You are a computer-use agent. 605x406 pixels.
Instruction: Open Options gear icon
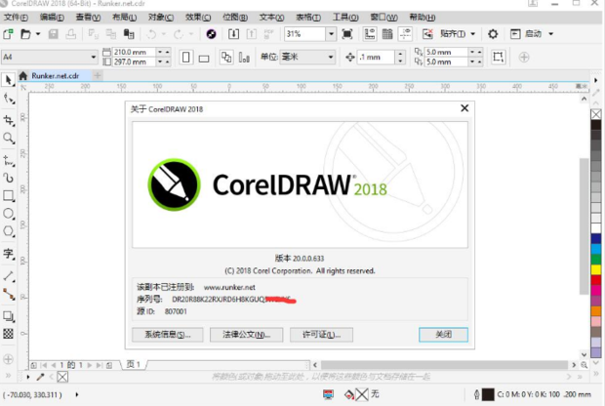tap(493, 34)
